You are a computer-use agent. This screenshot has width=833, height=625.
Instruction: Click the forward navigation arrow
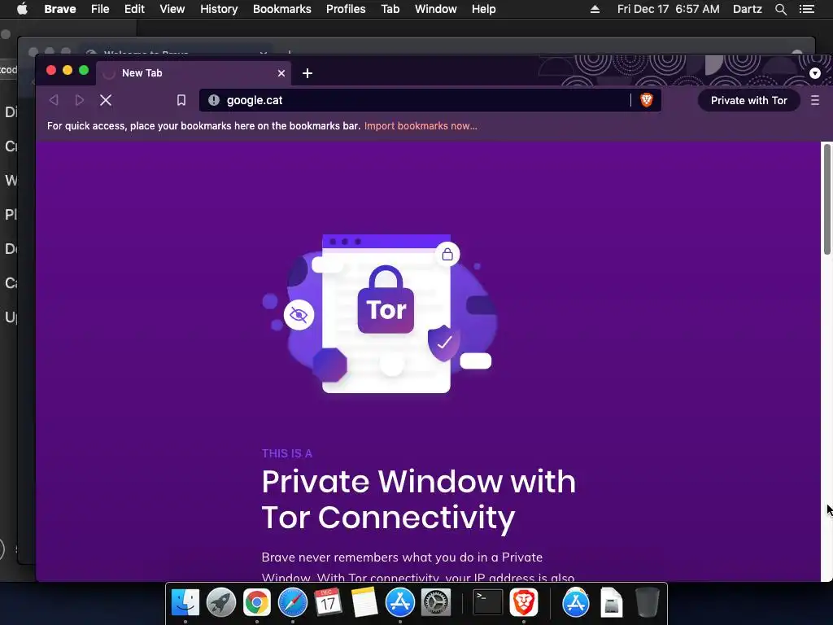[x=79, y=100]
